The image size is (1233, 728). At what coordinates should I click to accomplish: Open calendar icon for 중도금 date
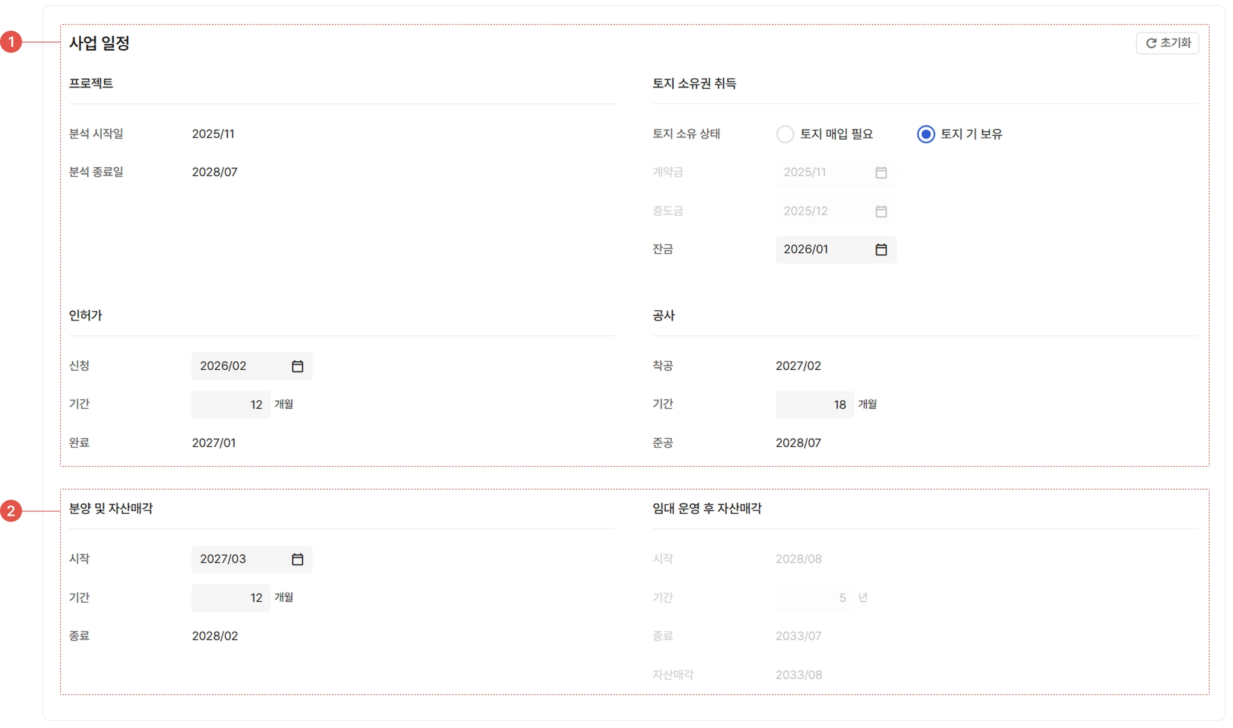coord(881,211)
